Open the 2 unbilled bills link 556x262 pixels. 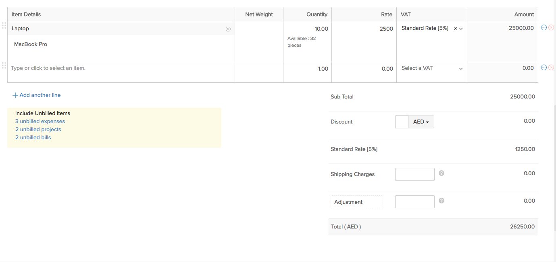[x=33, y=137]
